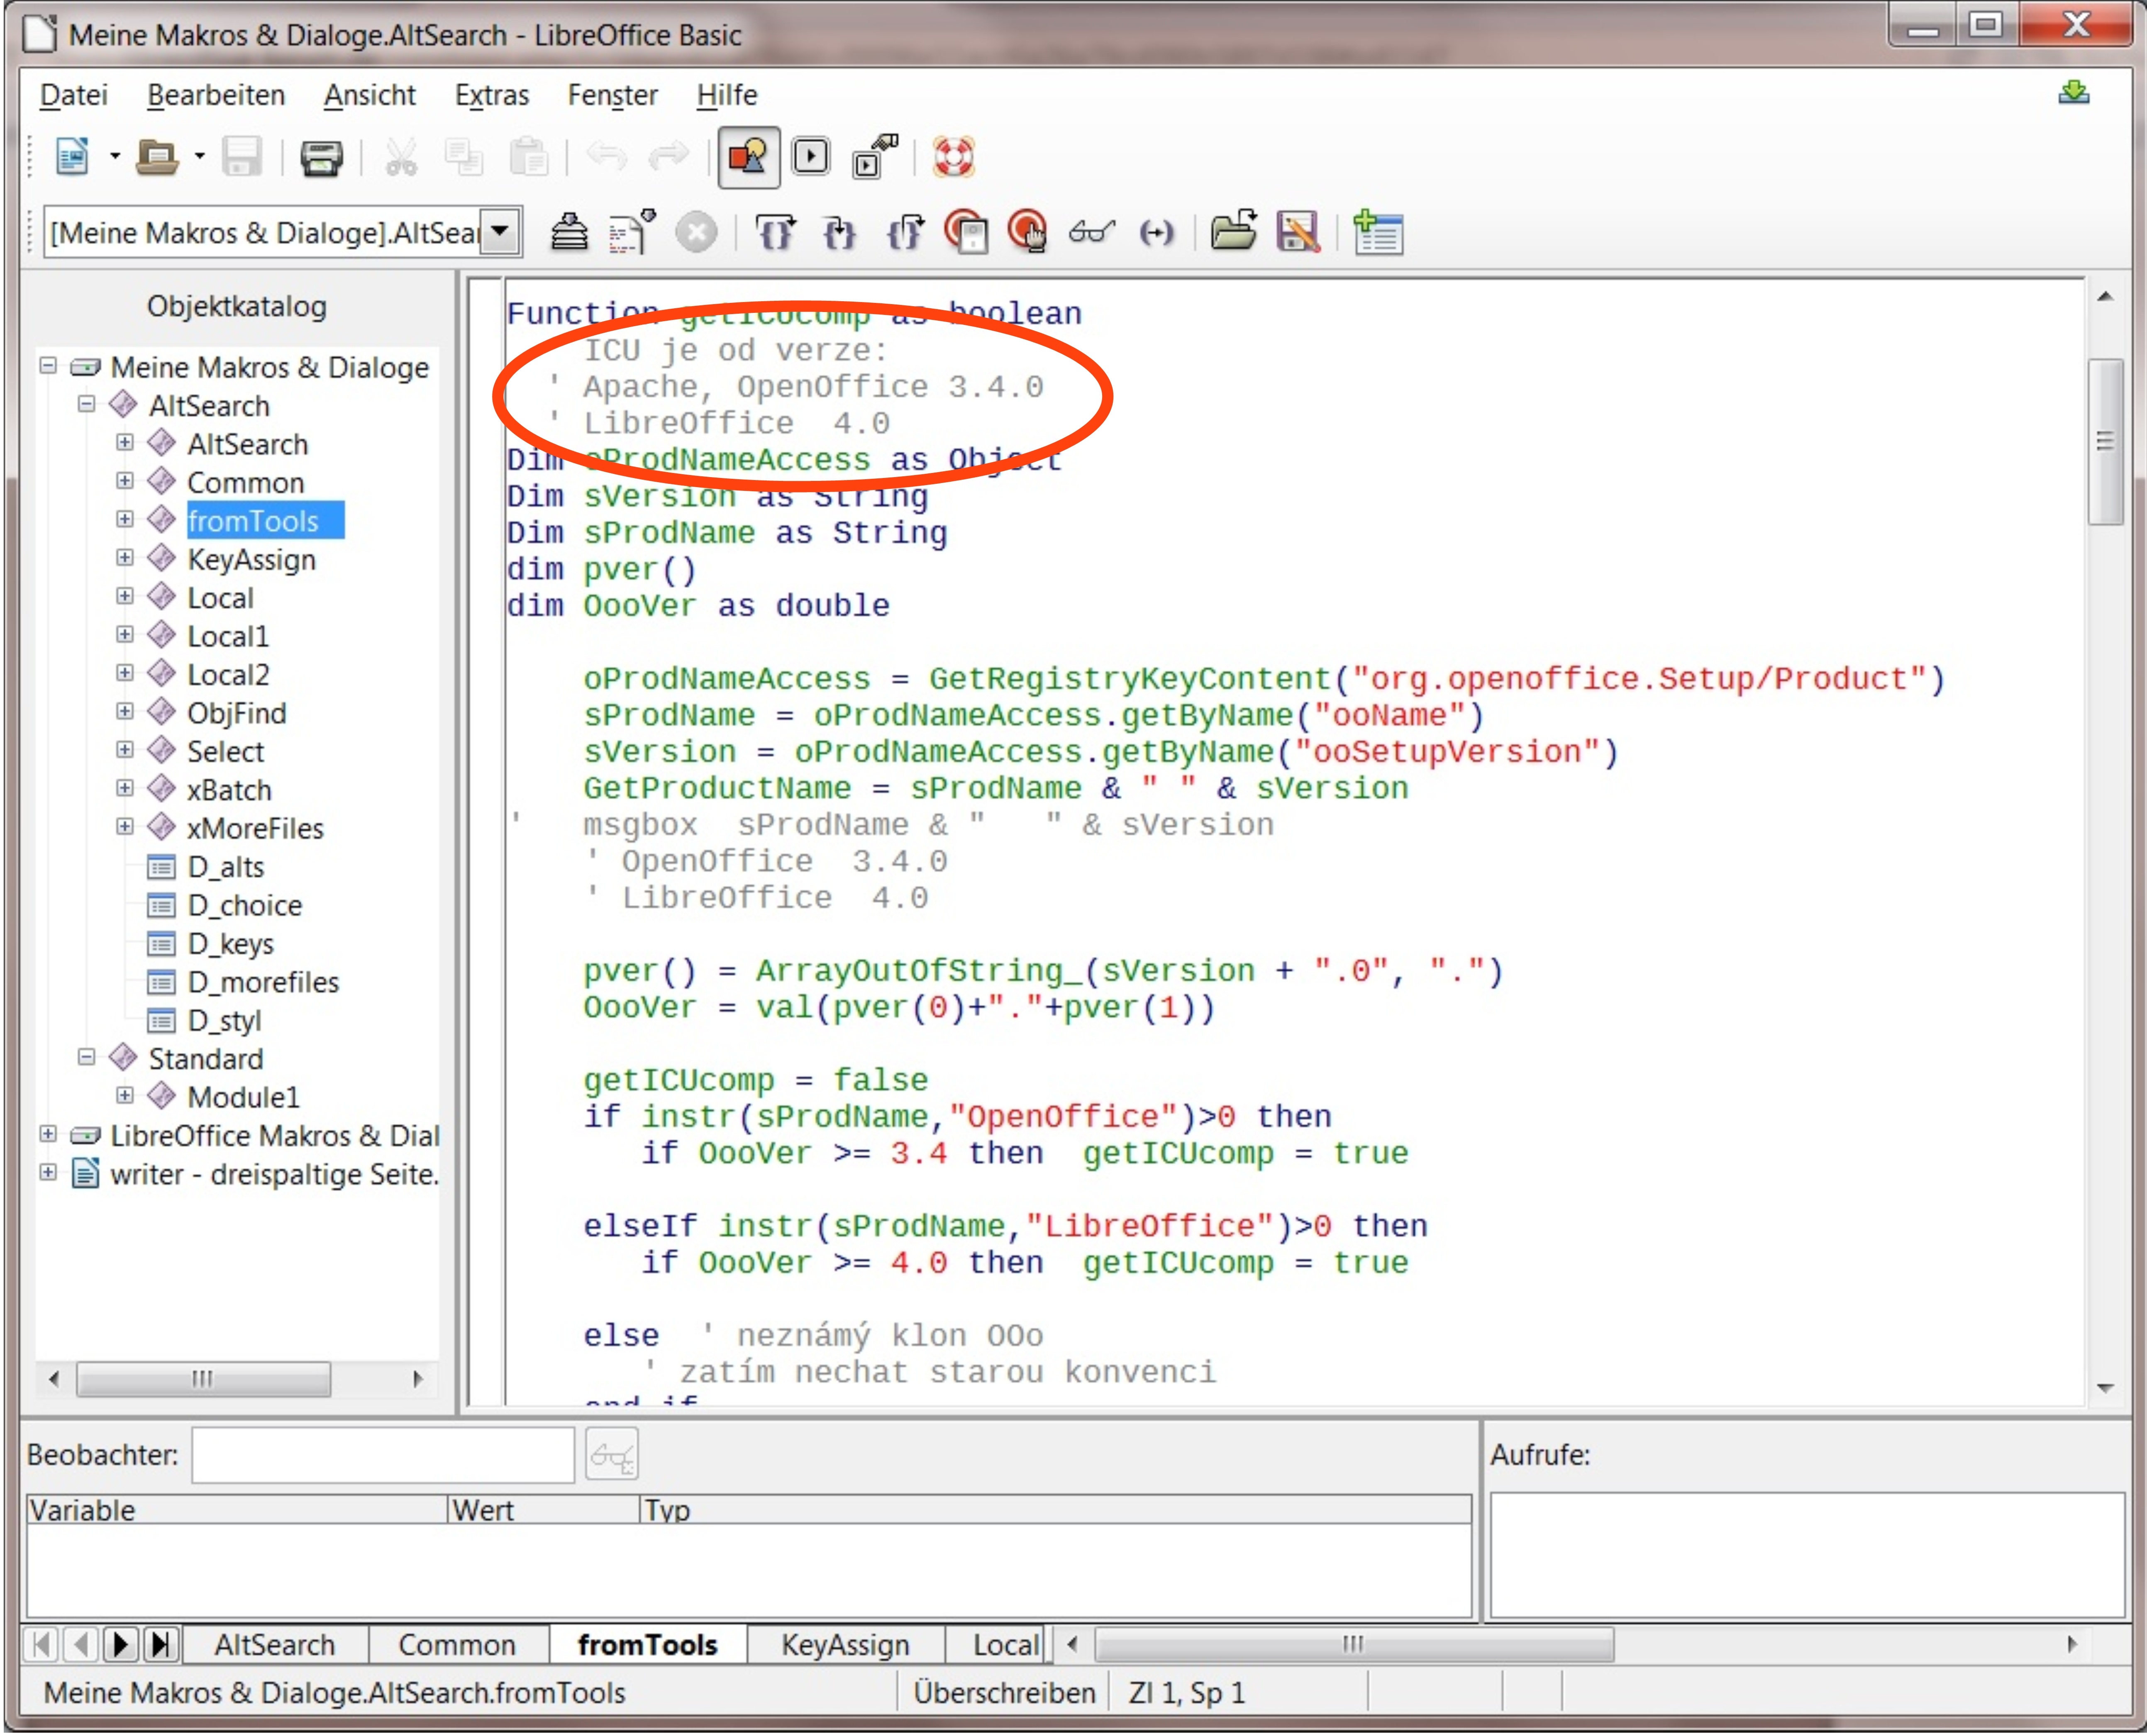Screen dimensions: 2147x1736
Task: Open the Ansicht menu
Action: pos(370,95)
